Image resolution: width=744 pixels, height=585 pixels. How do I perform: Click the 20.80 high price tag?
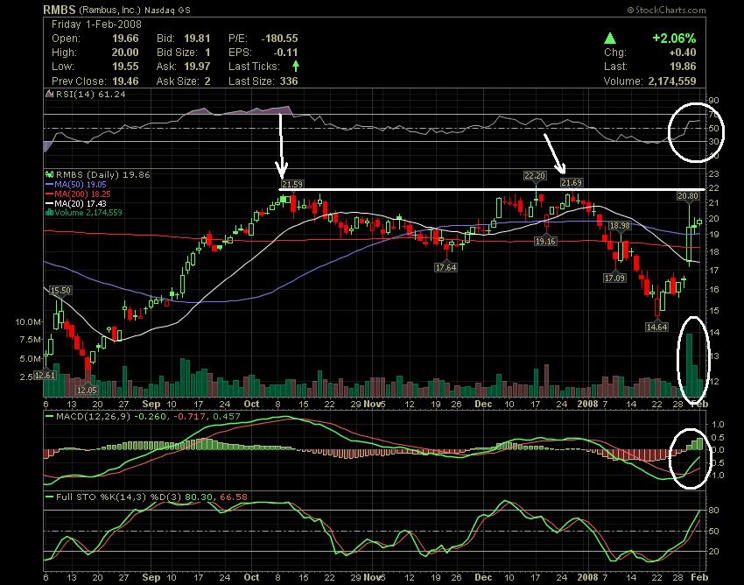point(688,195)
